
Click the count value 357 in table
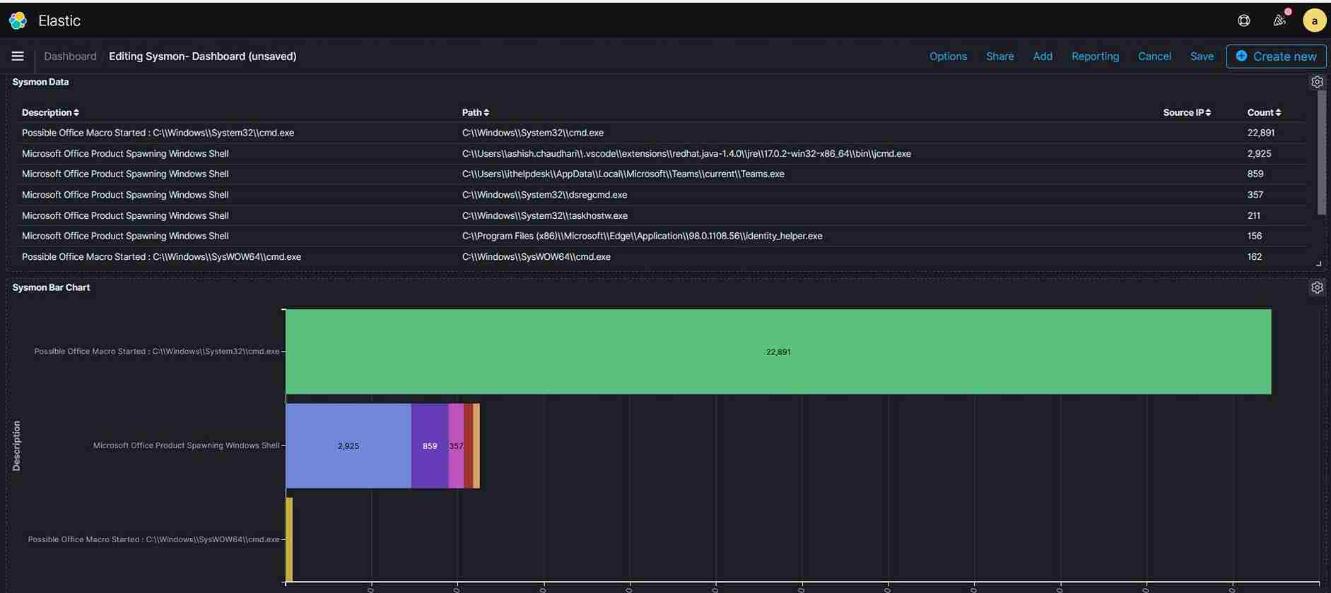pyautogui.click(x=1255, y=195)
